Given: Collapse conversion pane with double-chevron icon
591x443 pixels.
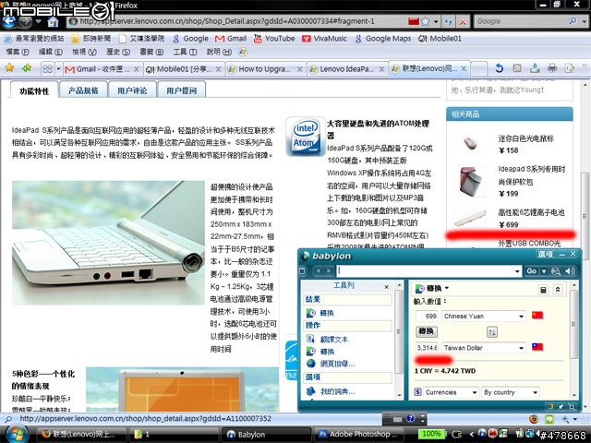Looking at the screenshot, I should (558, 289).
